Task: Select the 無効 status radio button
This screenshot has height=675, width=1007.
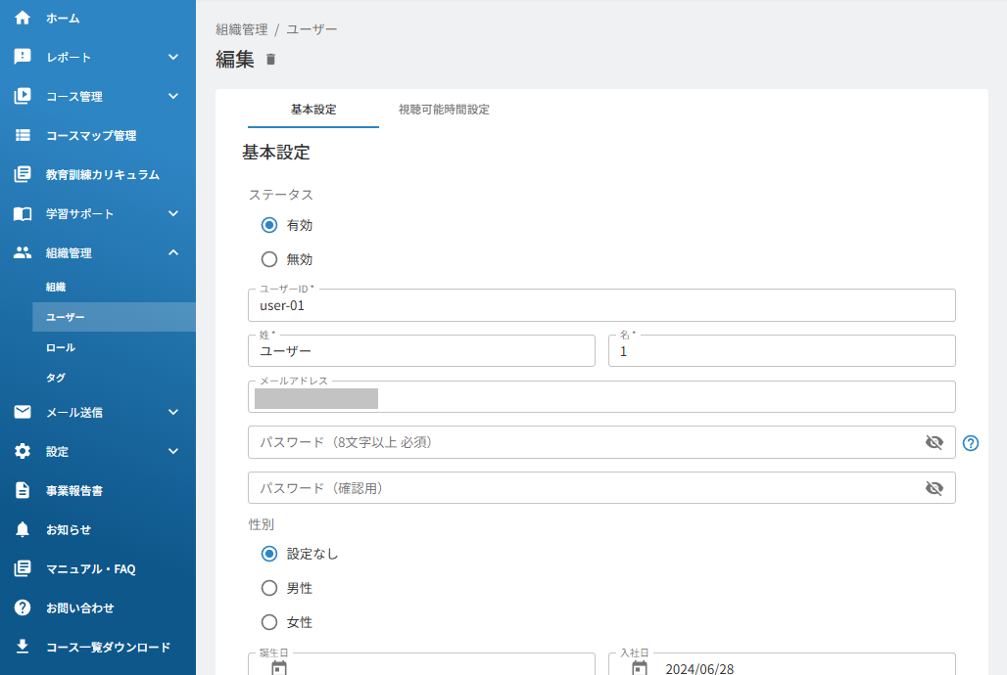Action: pos(269,259)
